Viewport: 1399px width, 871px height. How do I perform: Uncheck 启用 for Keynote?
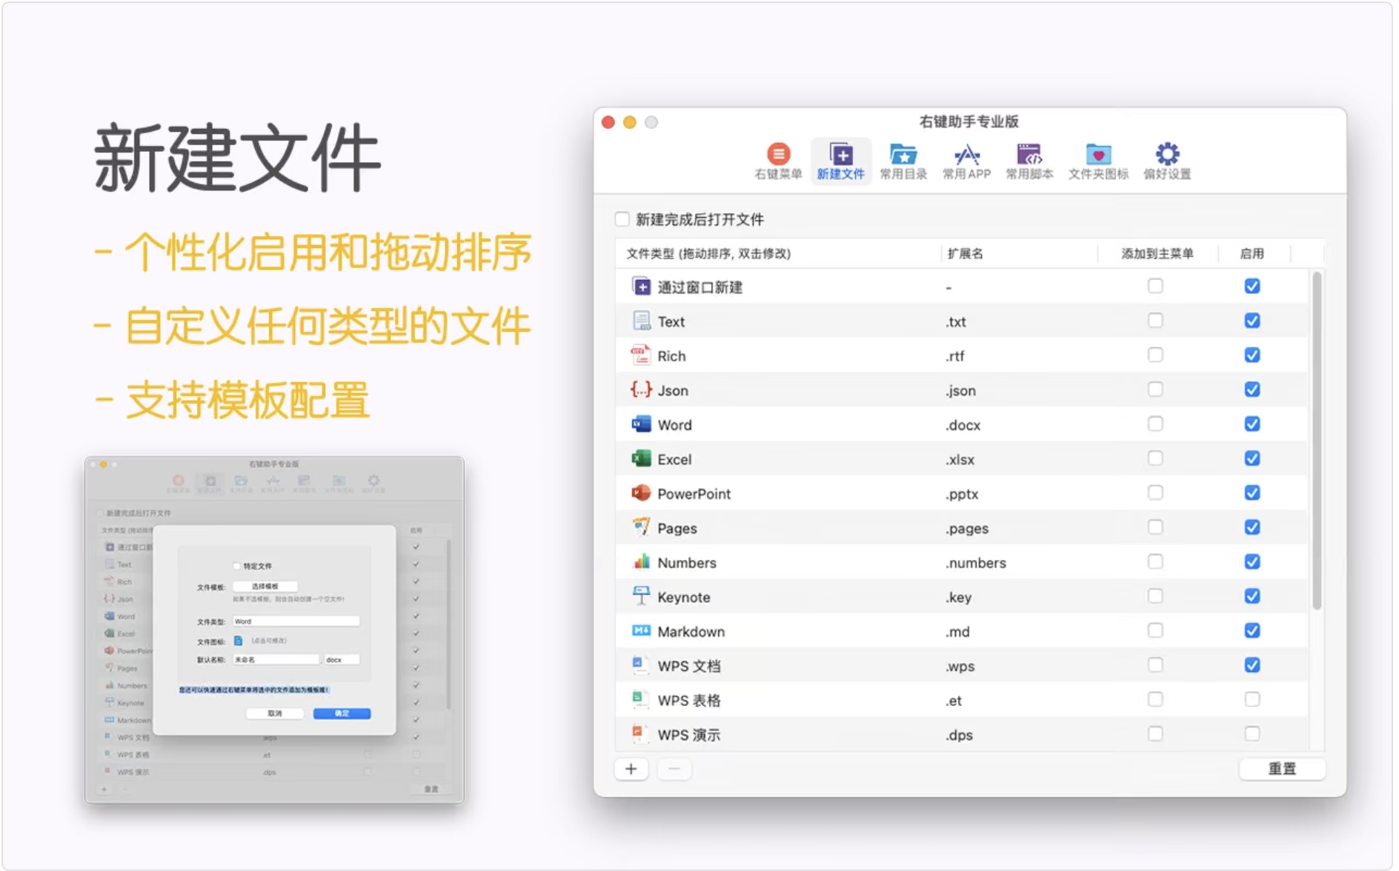point(1252,595)
